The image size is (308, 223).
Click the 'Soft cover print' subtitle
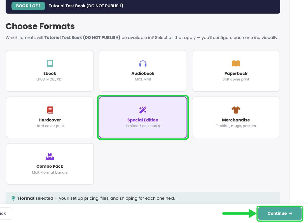pos(236,79)
